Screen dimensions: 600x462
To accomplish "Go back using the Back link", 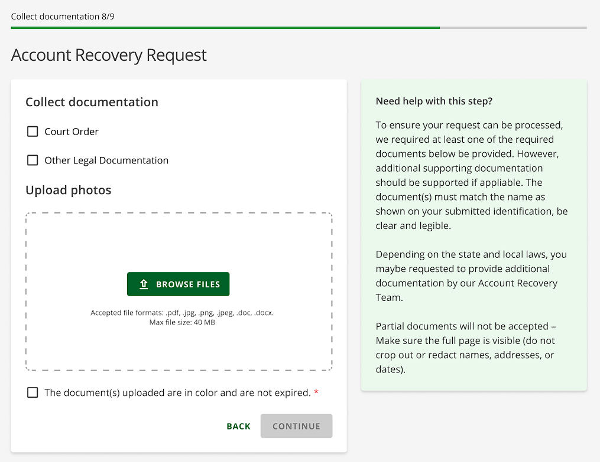I will coord(238,425).
